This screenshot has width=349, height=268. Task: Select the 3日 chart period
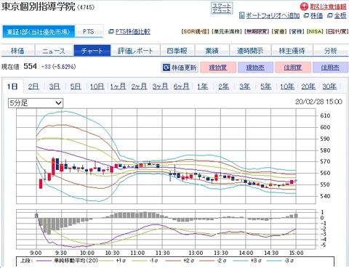[x=55, y=86]
